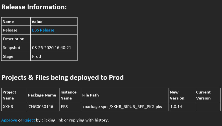The width and height of the screenshot is (222, 126).
Task: Click the Reject link
Action: click(29, 120)
